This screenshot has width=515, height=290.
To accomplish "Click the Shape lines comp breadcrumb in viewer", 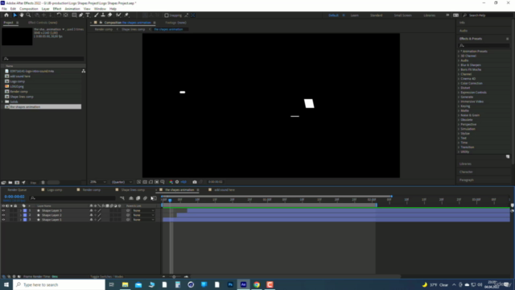I will (x=133, y=29).
